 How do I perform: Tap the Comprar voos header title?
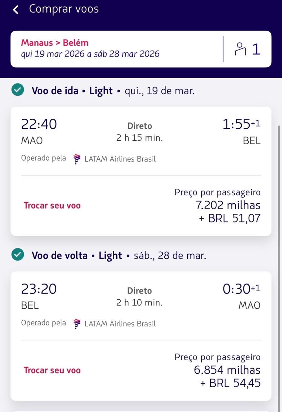point(64,9)
